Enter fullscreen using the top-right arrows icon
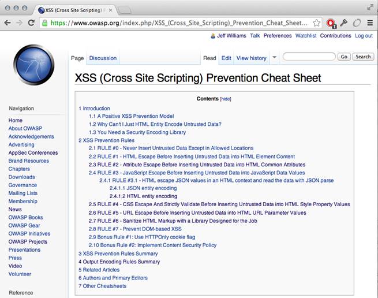Image resolution: width=378 pixels, height=298 pixels. [369, 7]
